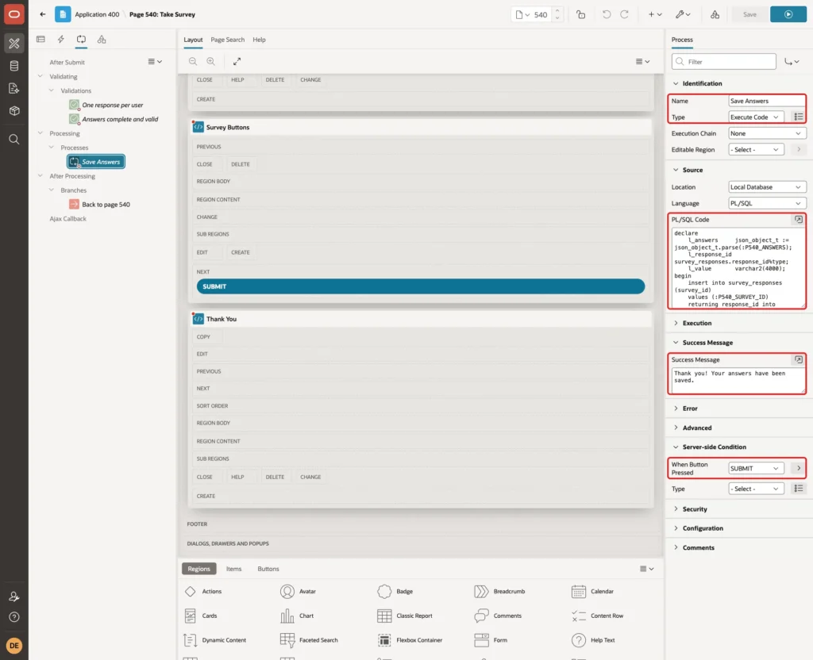Switch to the Layout tab
813x660 pixels.
[193, 40]
